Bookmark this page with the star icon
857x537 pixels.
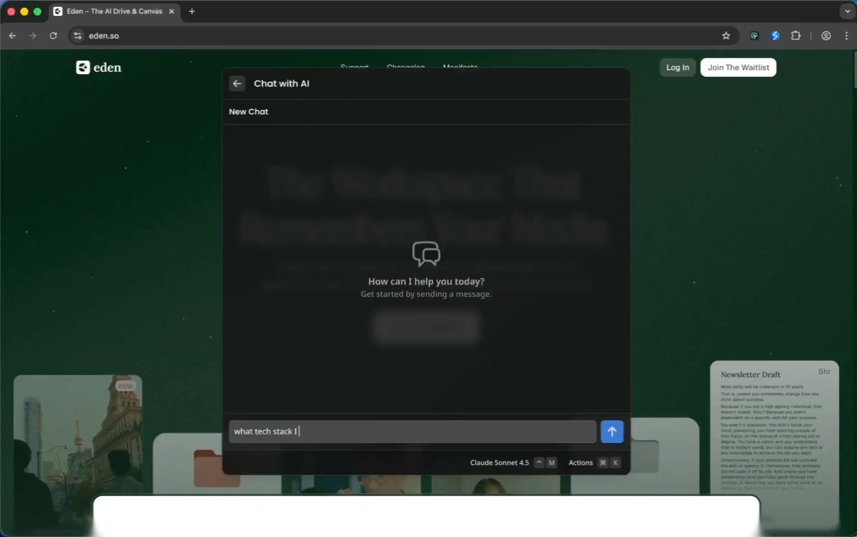click(x=726, y=36)
